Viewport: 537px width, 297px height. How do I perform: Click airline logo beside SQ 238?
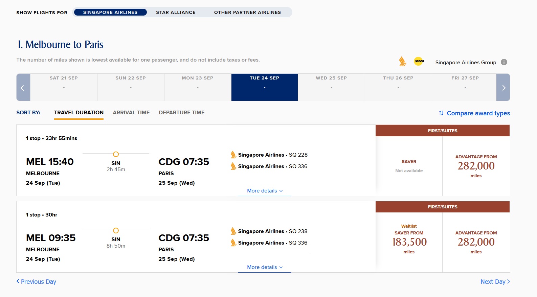coord(233,231)
